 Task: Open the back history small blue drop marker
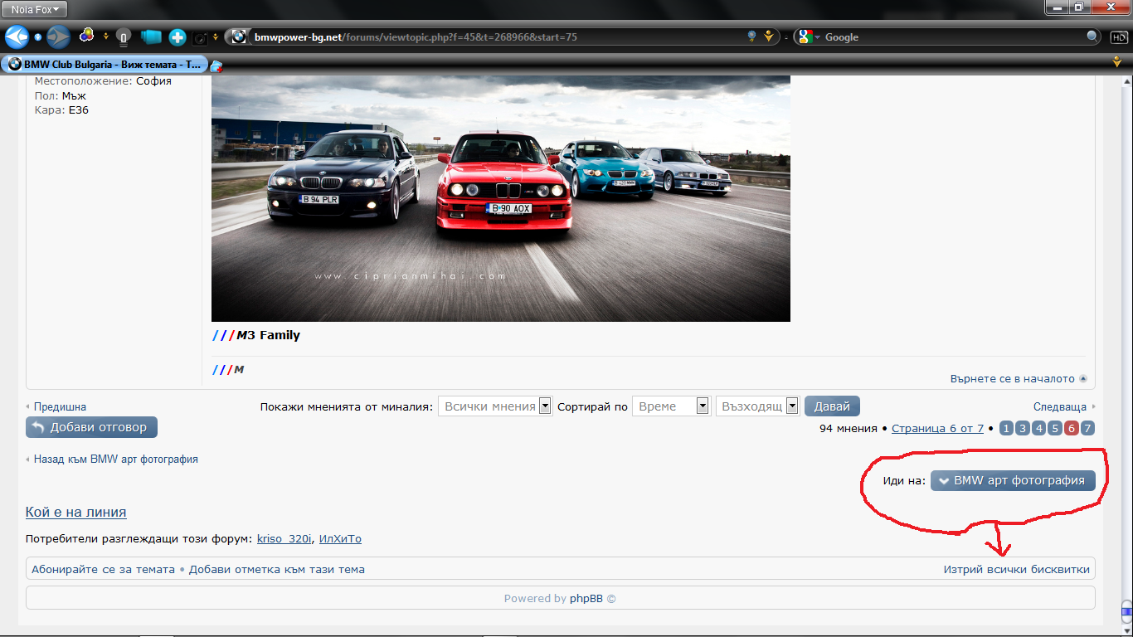[37, 37]
